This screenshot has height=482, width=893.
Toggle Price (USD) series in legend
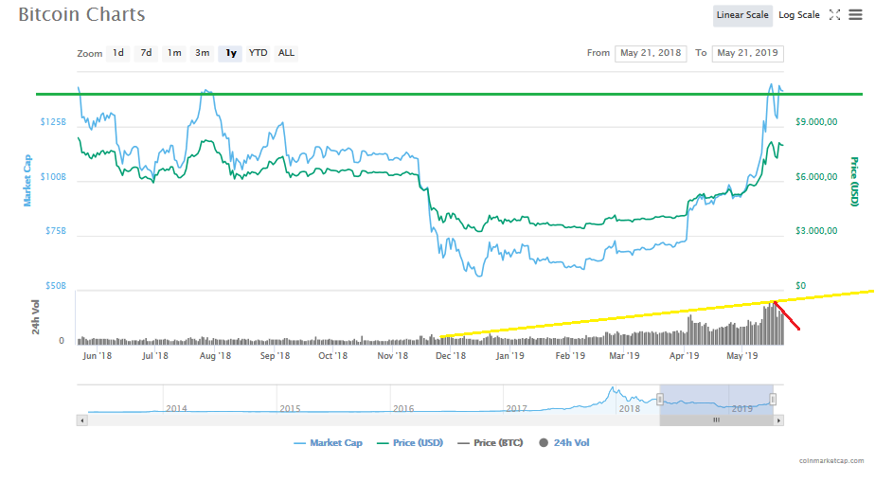click(x=410, y=442)
